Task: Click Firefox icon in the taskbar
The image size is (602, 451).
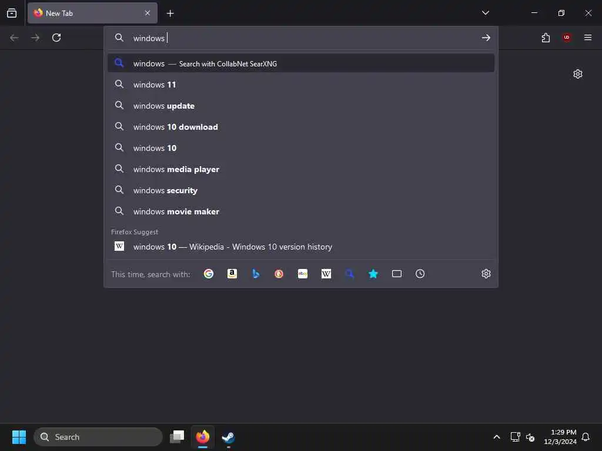Action: (x=203, y=437)
